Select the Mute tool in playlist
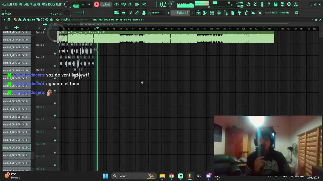This screenshot has width=323, height=181. (x=29, y=20)
